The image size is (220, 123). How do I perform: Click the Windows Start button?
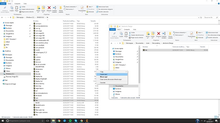coord(3,120)
